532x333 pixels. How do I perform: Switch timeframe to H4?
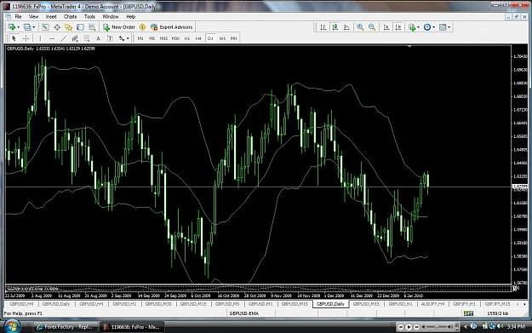click(x=198, y=38)
